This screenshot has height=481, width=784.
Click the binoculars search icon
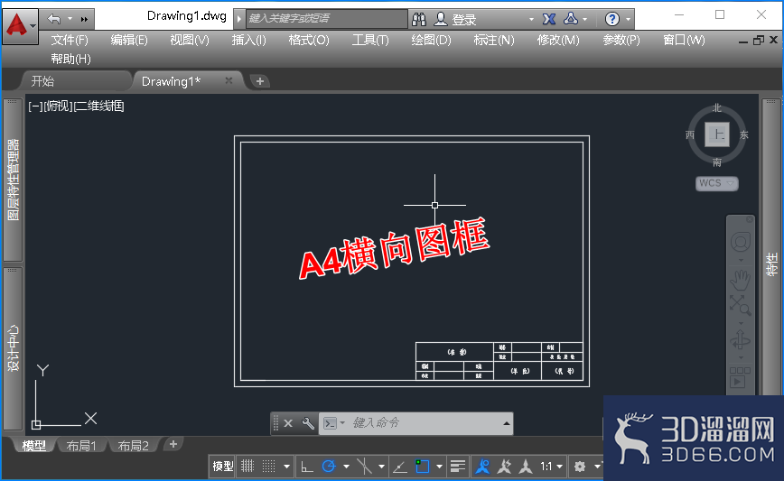[x=419, y=19]
